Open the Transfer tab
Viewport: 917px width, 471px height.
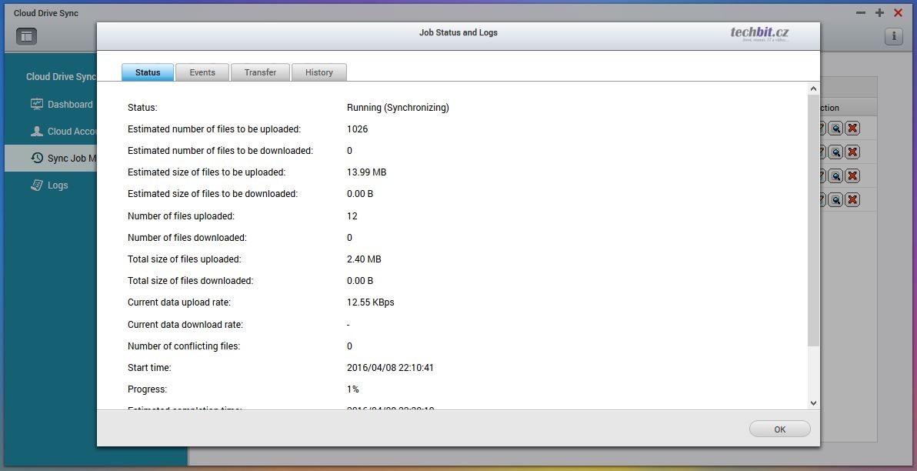point(260,72)
